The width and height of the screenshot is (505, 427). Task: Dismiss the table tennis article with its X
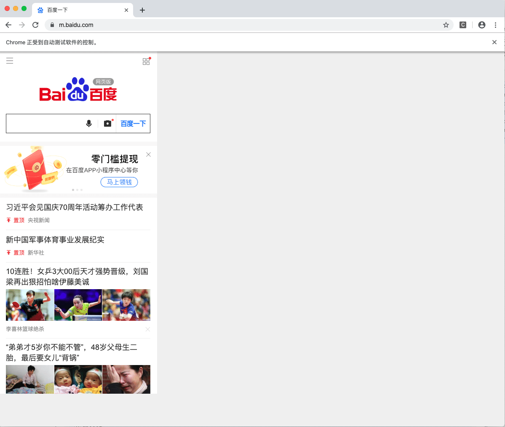pyautogui.click(x=147, y=329)
